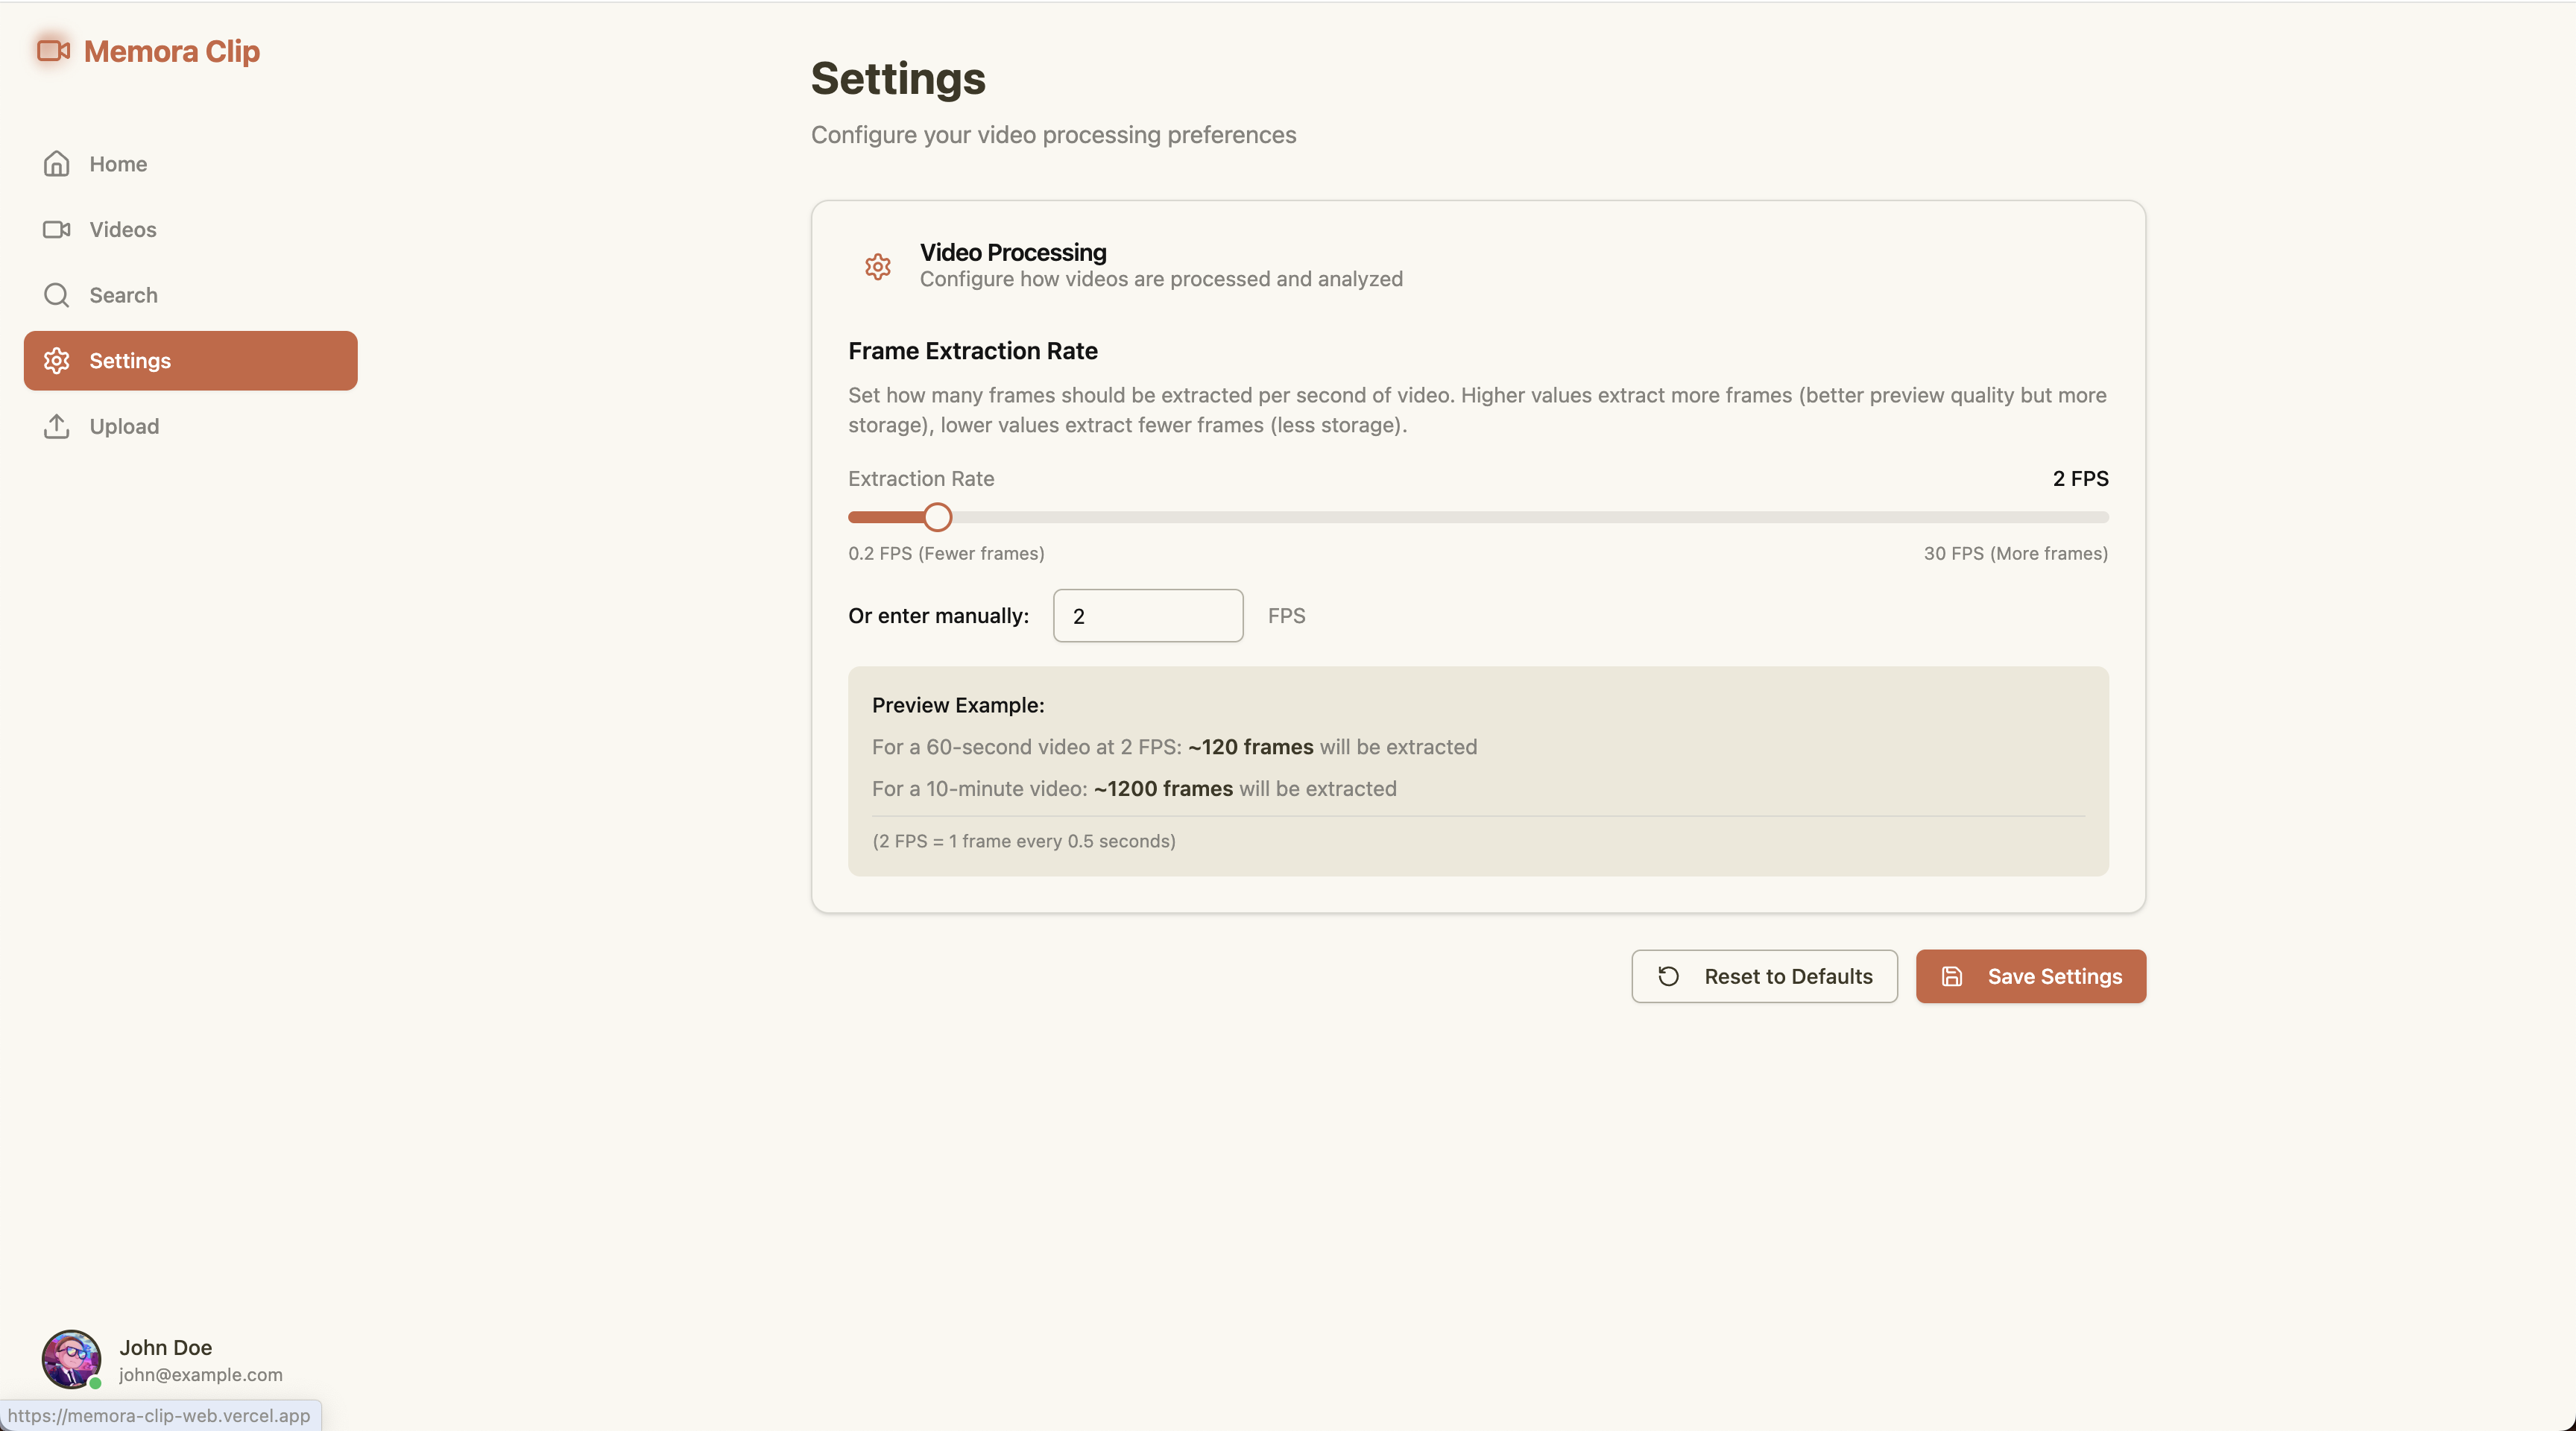Open the Upload page from sidebar
Viewport: 2576px width, 1431px height.
124,427
